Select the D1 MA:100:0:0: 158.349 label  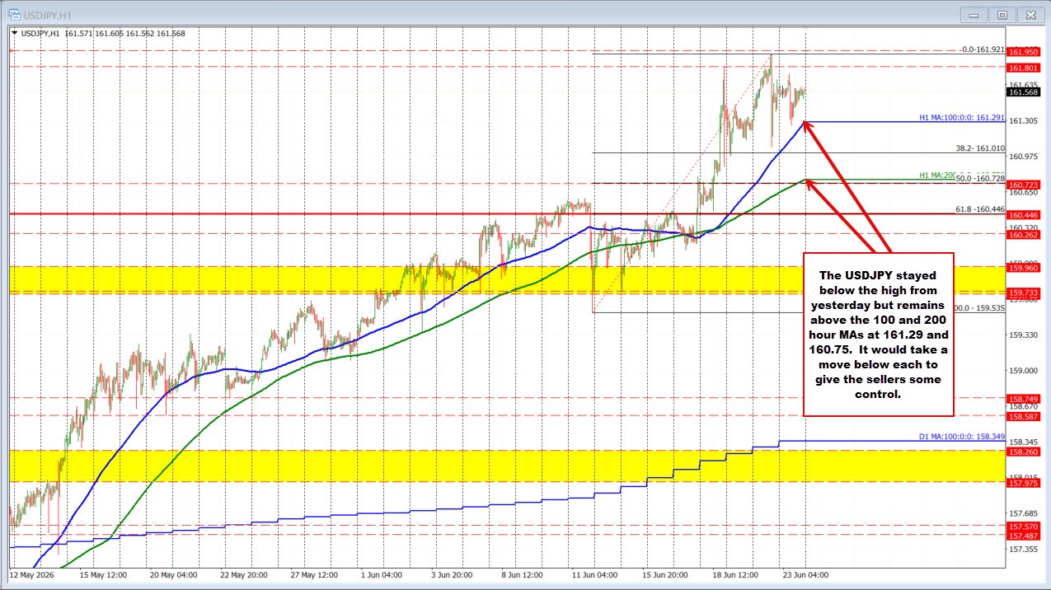[961, 436]
